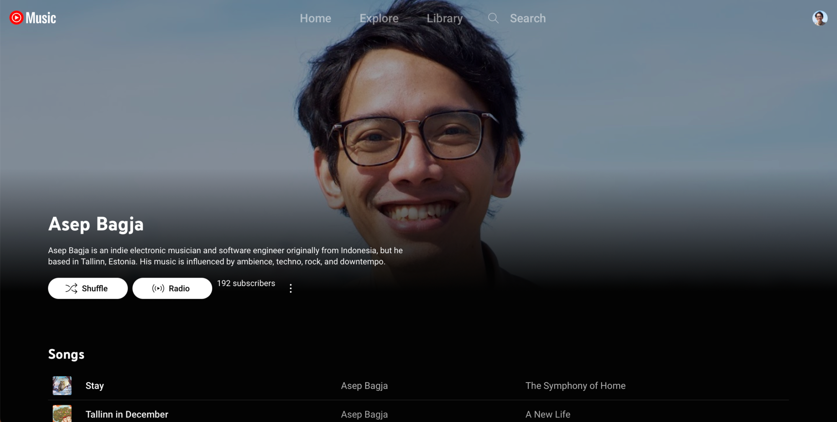Viewport: 837px width, 422px height.
Task: Click artist name in Tallinn in December row
Action: pos(364,414)
